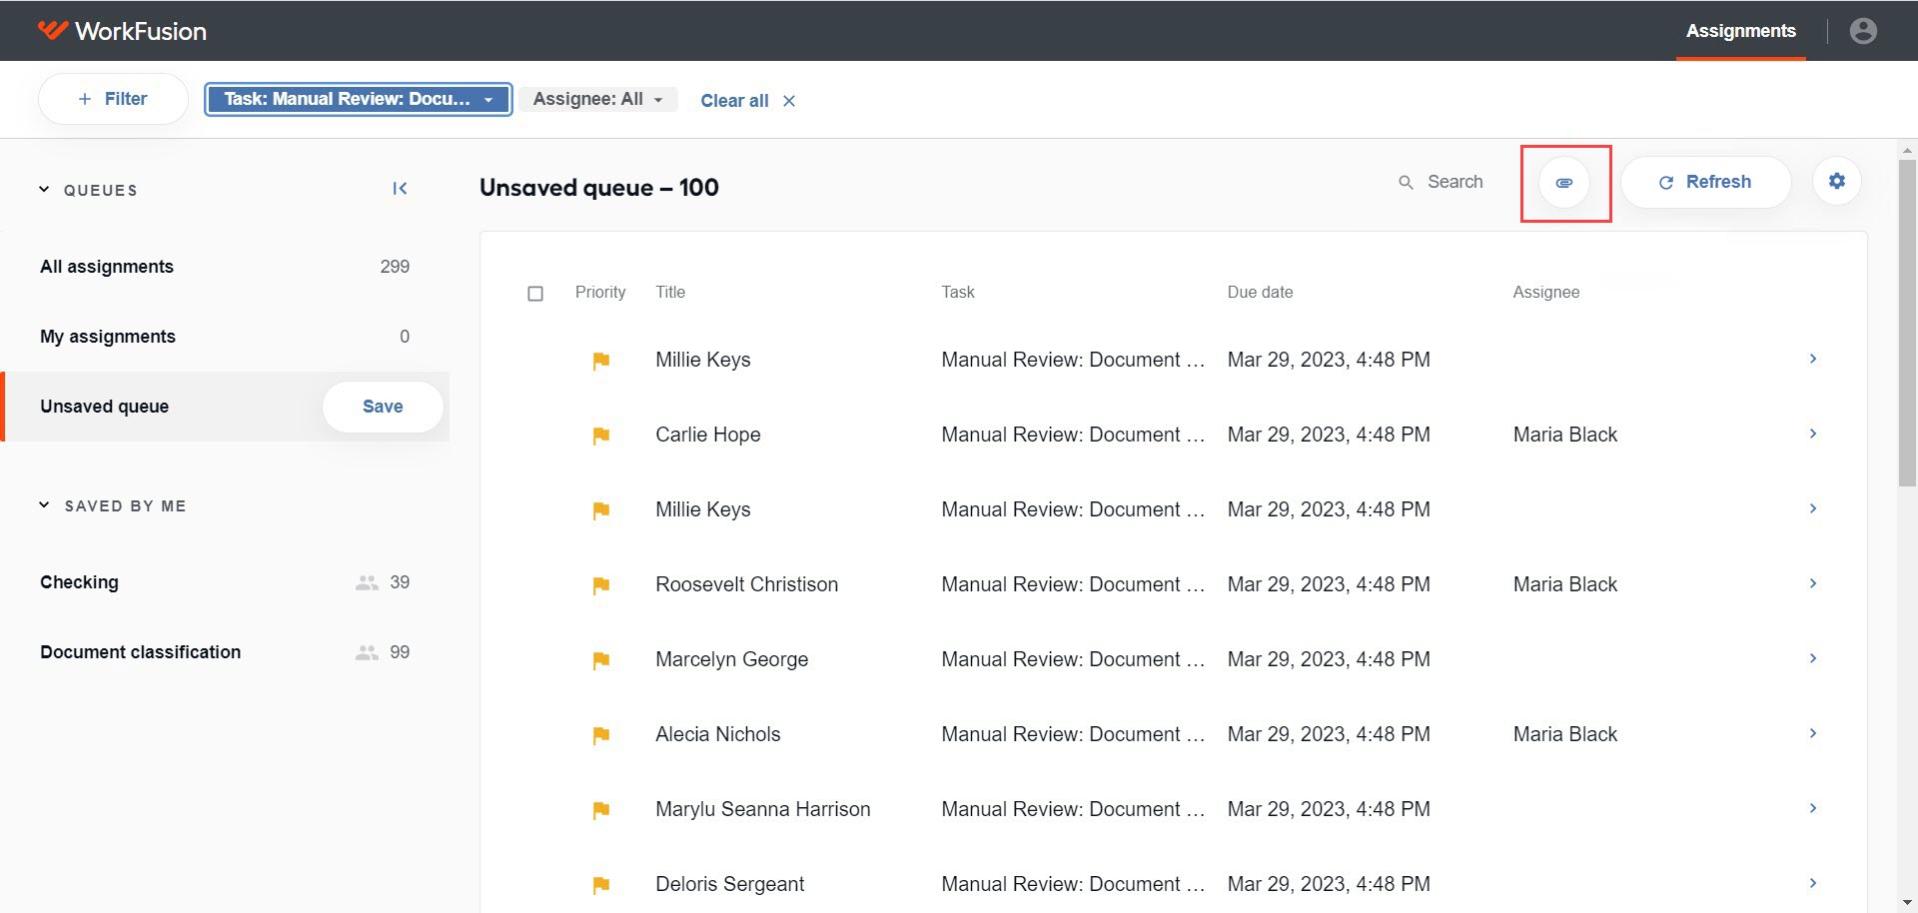Refresh the assignments list
Image resolution: width=1918 pixels, height=913 pixels.
click(1705, 182)
